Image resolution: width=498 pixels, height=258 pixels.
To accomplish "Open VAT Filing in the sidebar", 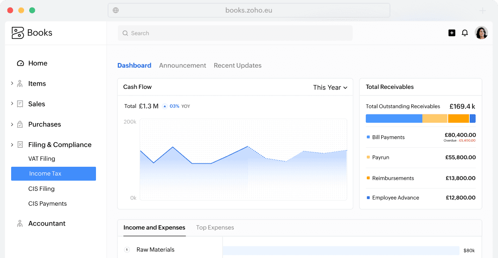I will [42, 159].
